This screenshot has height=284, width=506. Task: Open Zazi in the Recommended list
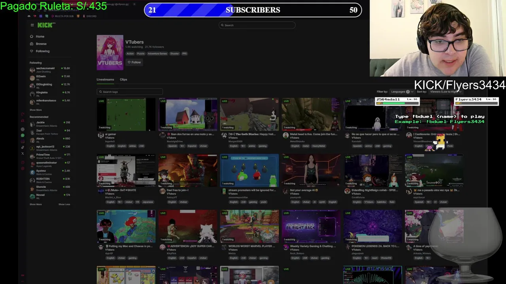point(50,132)
